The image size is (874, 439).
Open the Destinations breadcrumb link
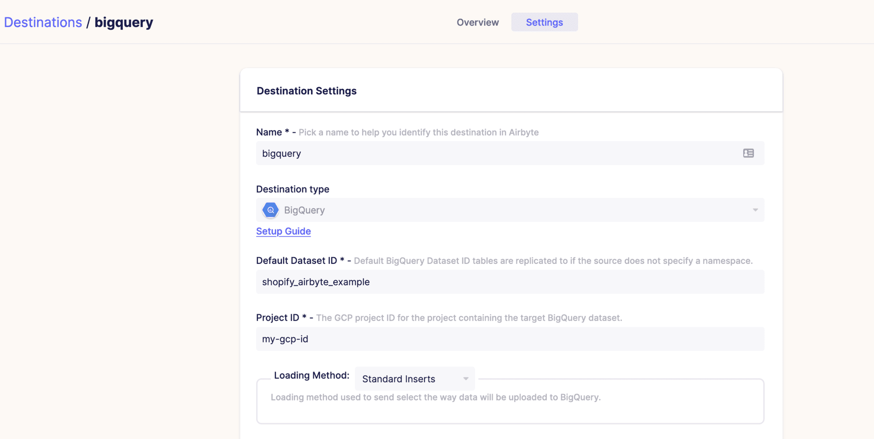tap(43, 22)
